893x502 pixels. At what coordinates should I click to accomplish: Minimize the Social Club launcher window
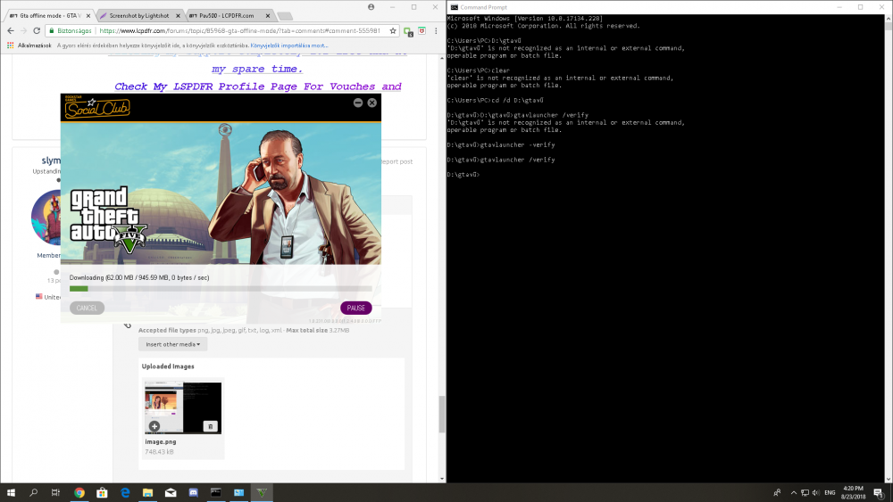358,103
